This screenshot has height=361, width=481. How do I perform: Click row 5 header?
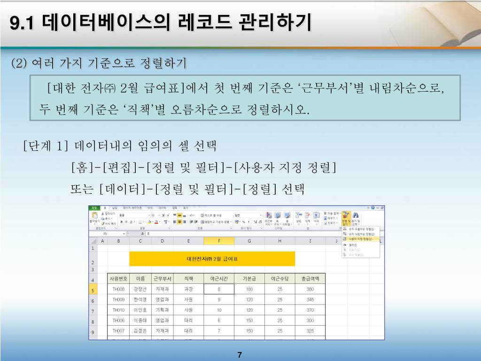tap(93, 289)
